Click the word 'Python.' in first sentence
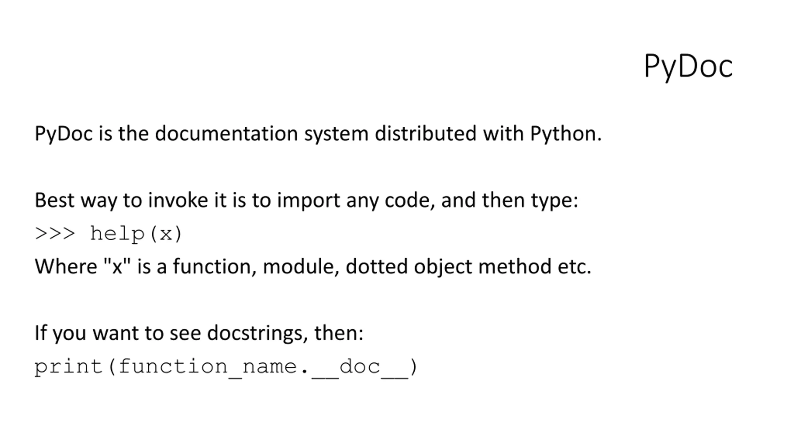The width and height of the screenshot is (794, 446). (x=566, y=134)
